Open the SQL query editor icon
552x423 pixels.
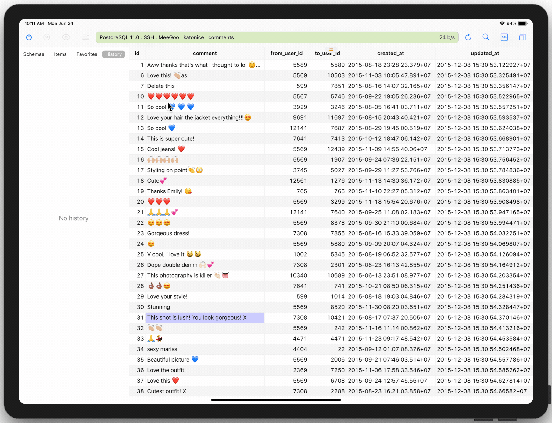click(504, 37)
